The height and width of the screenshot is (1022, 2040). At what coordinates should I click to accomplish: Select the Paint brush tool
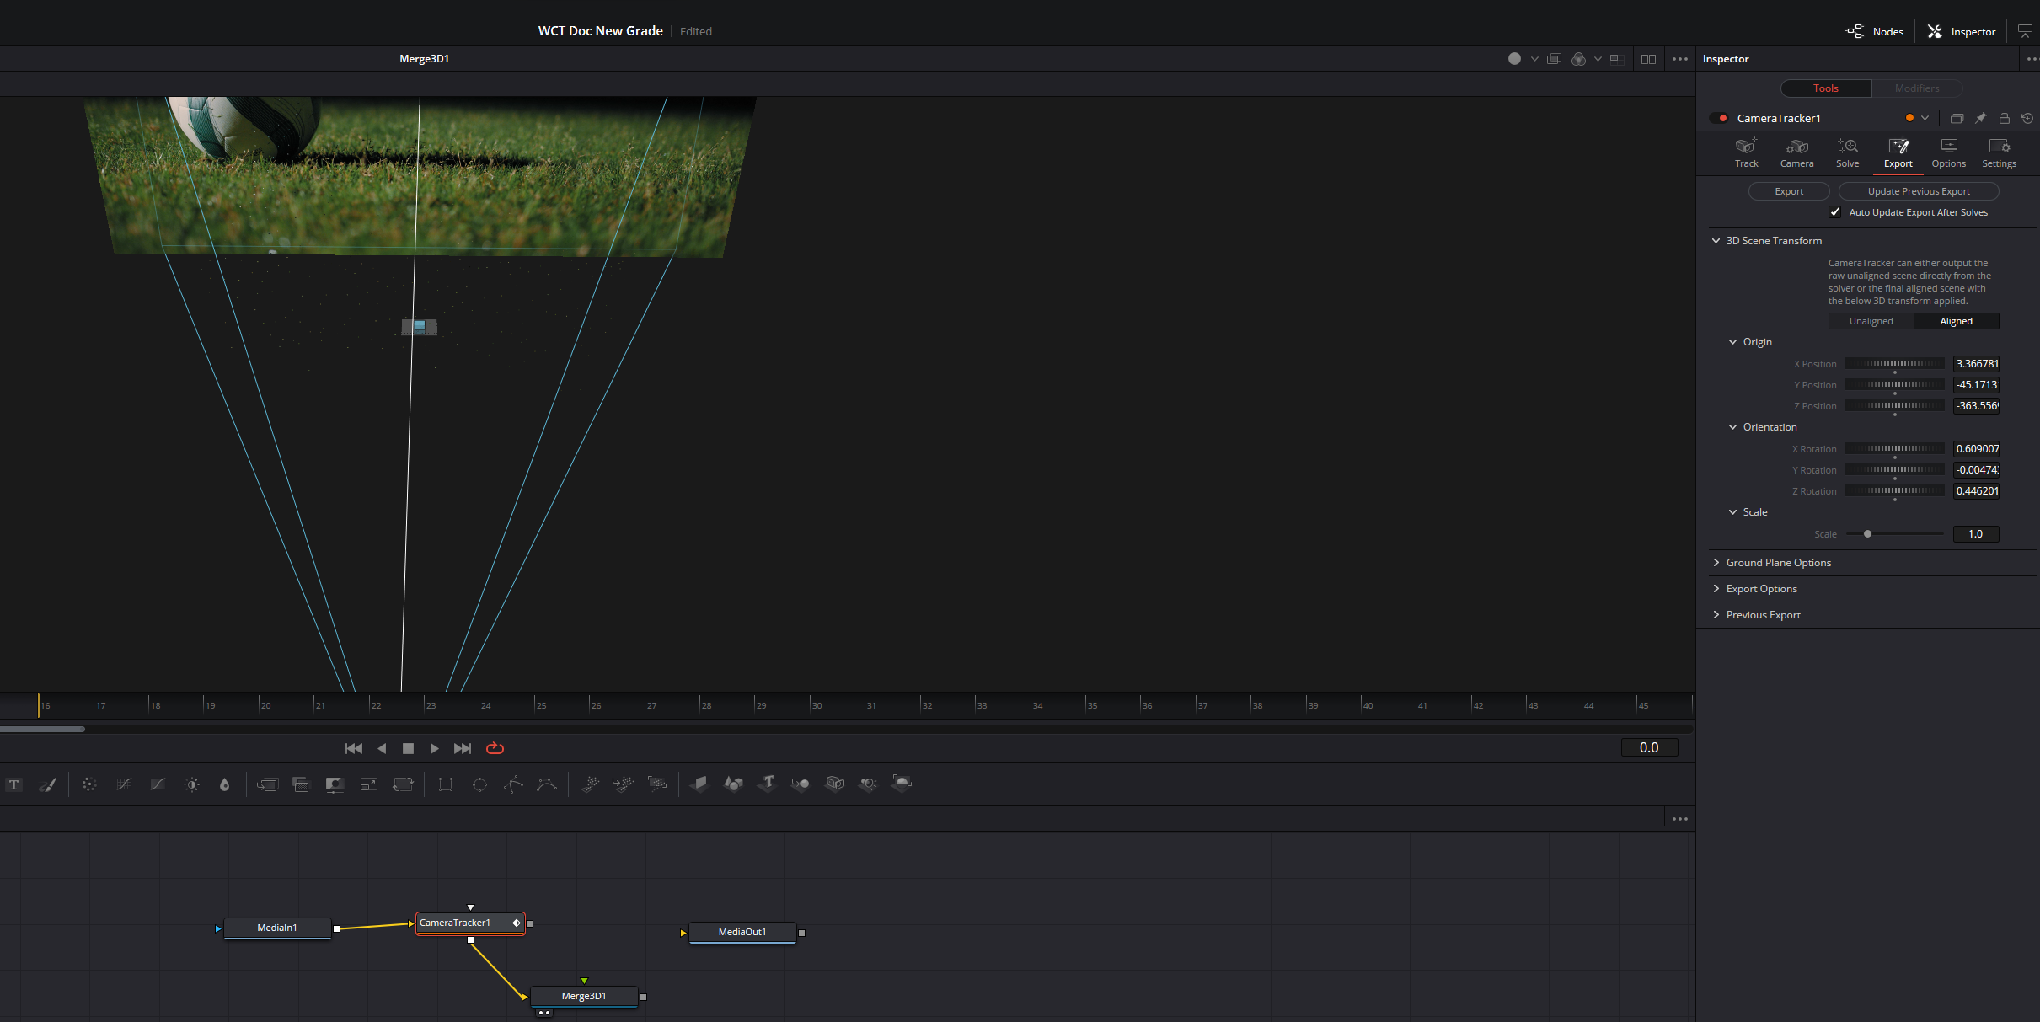pyautogui.click(x=48, y=784)
